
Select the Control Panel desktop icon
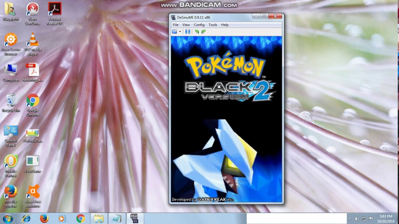point(11,136)
